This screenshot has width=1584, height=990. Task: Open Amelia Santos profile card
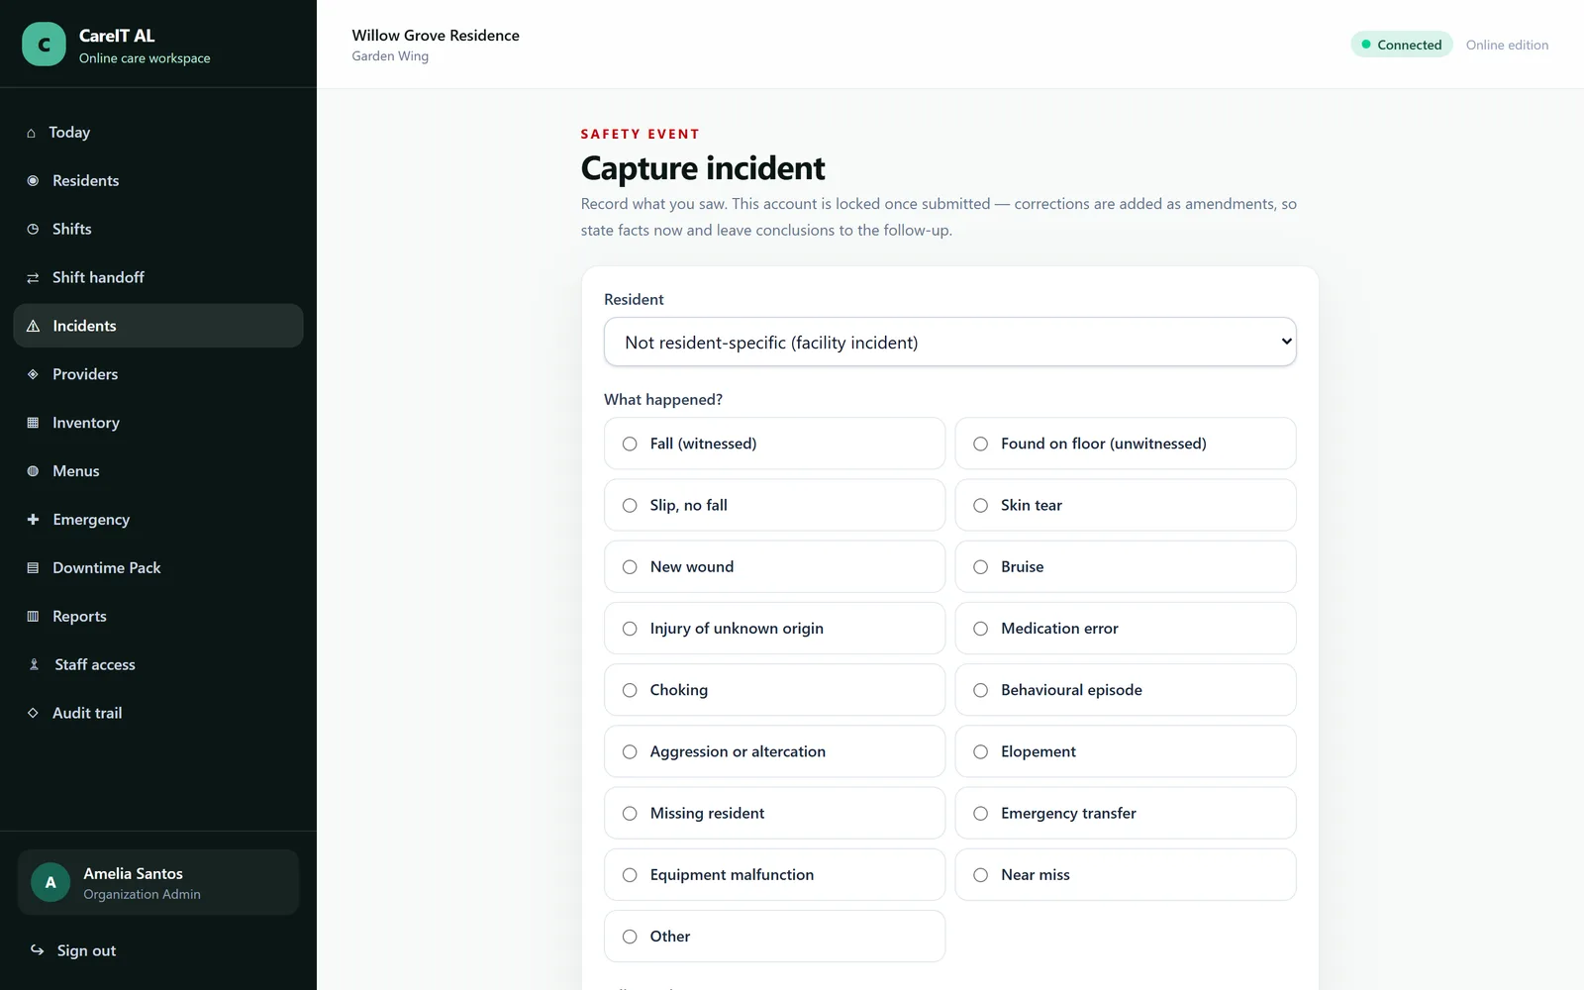click(158, 882)
